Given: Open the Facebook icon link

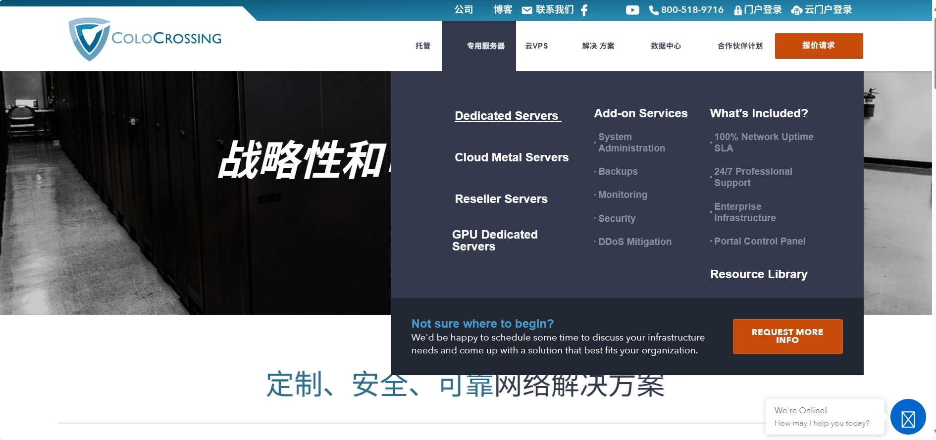Looking at the screenshot, I should (584, 10).
